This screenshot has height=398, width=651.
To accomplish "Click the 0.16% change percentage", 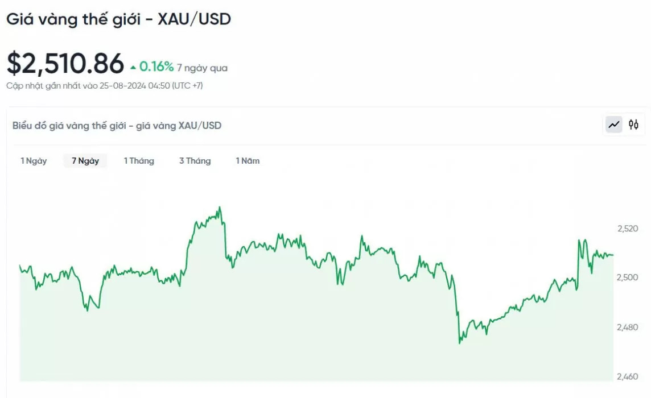I will coord(156,67).
